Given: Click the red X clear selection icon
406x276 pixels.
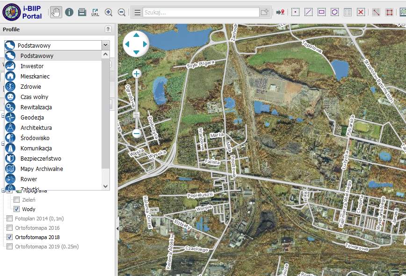Looking at the screenshot, I should [x=361, y=12].
